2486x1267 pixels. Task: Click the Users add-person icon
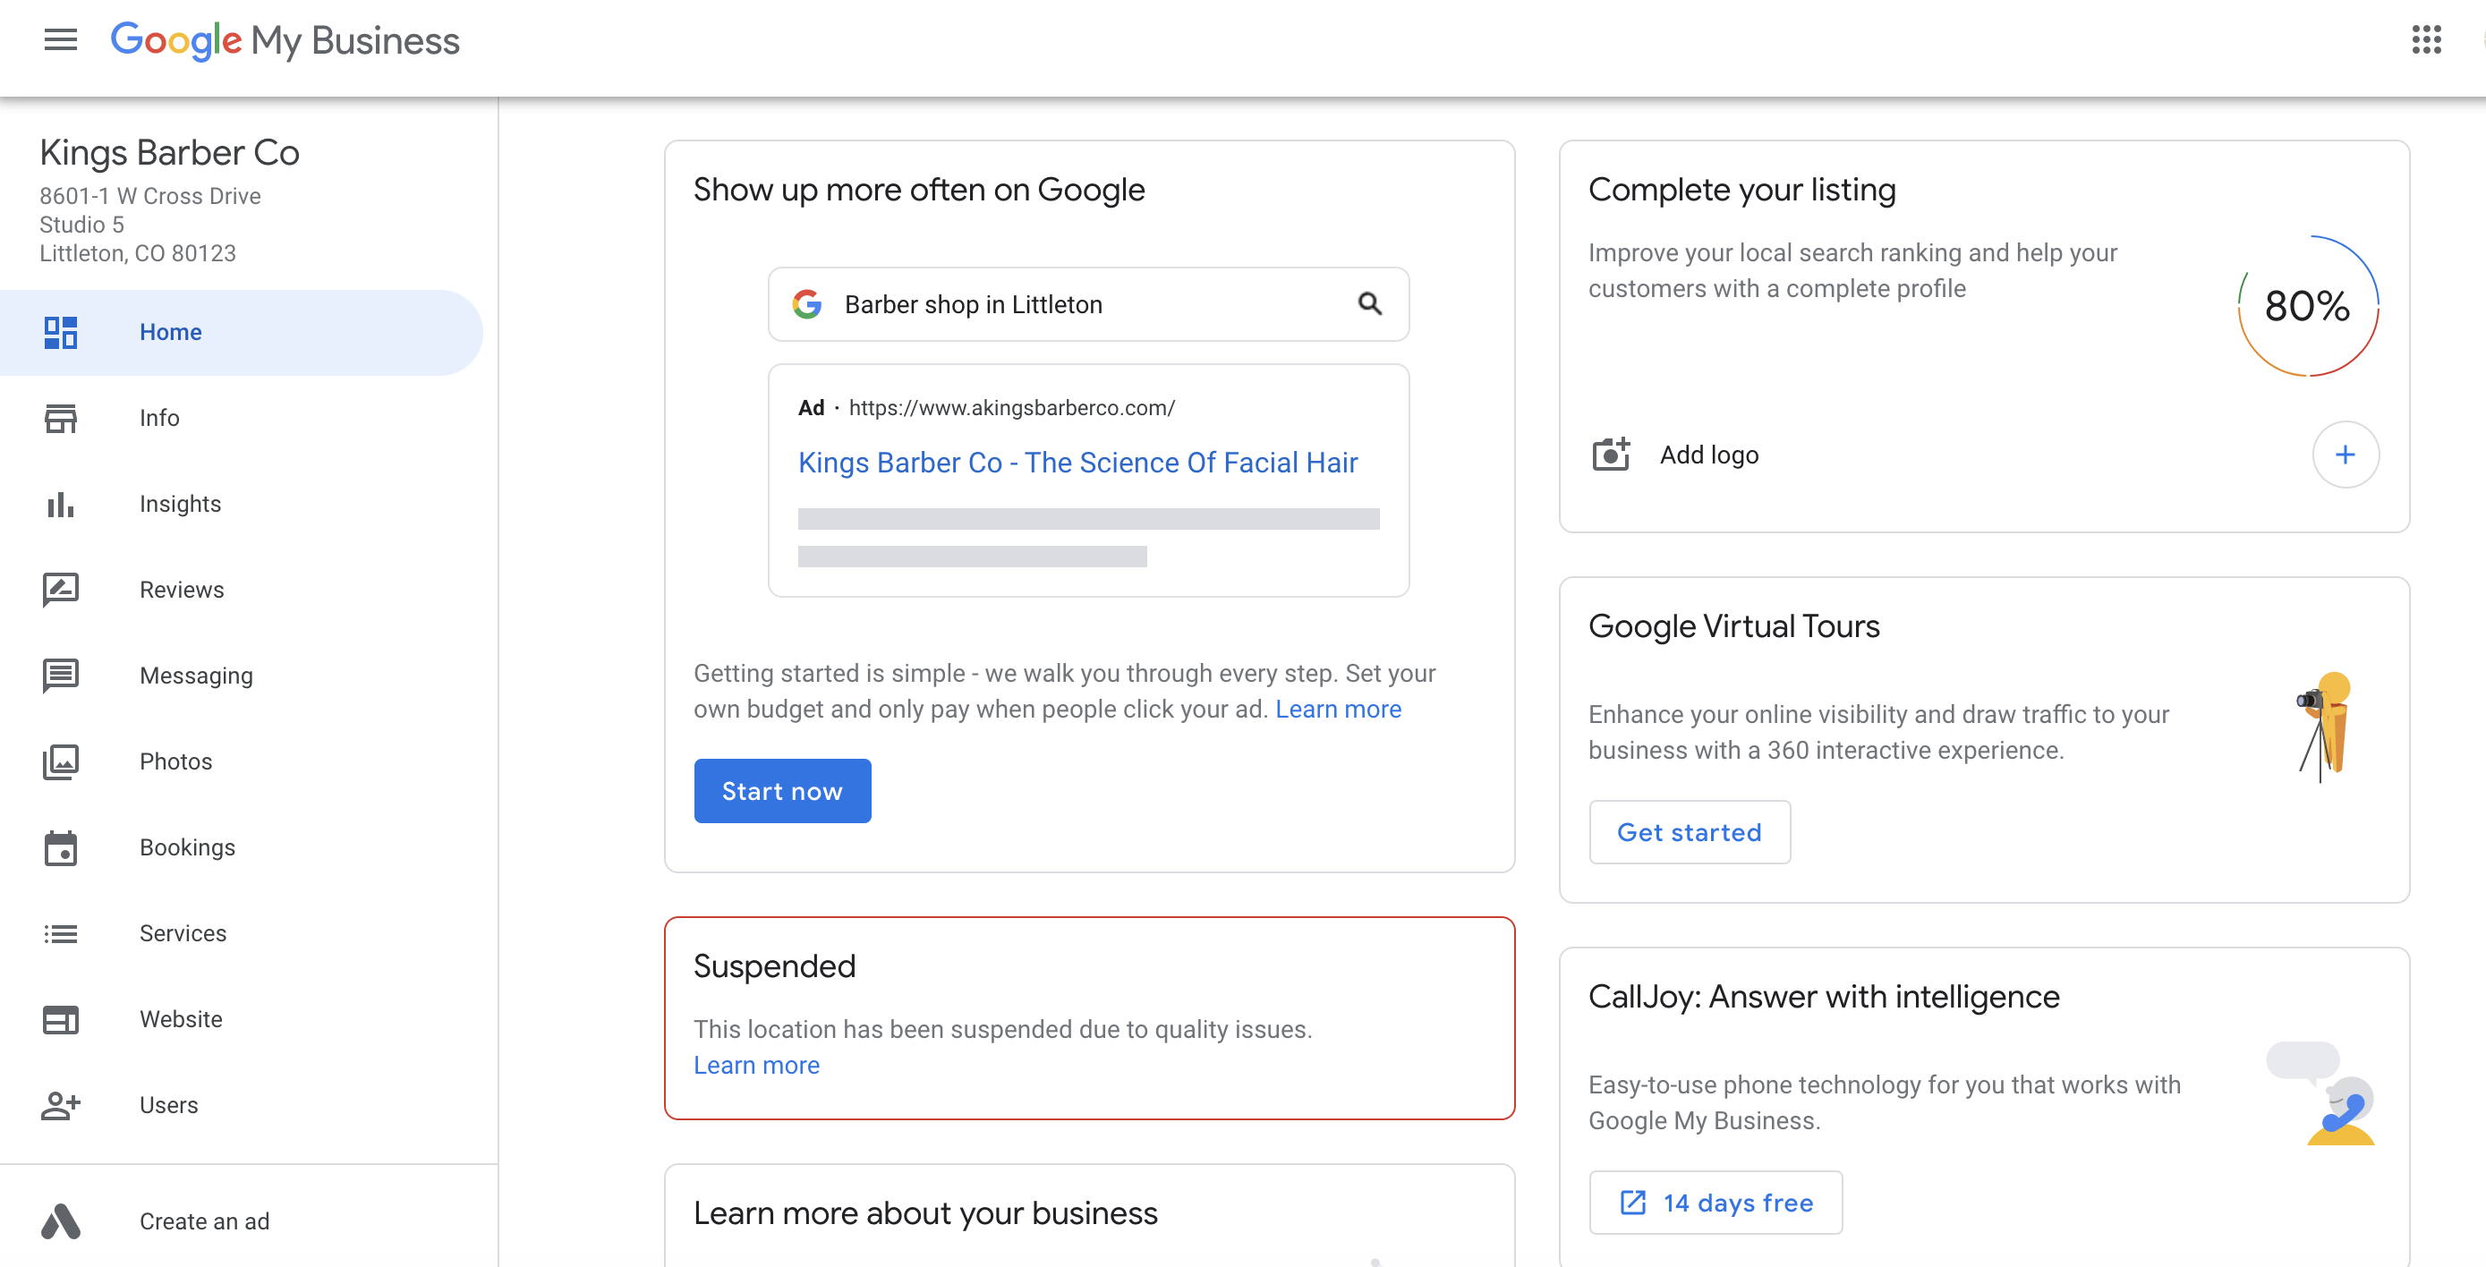60,1105
